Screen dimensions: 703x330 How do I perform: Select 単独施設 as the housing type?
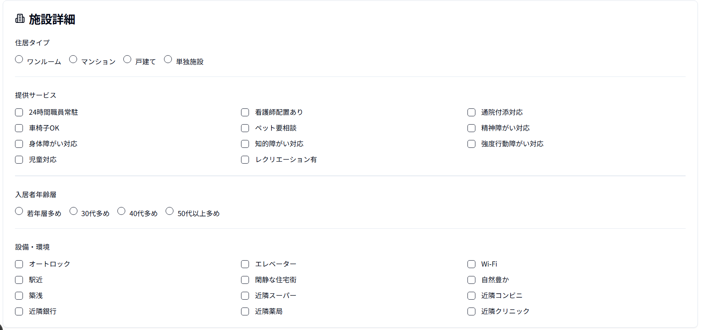(168, 59)
